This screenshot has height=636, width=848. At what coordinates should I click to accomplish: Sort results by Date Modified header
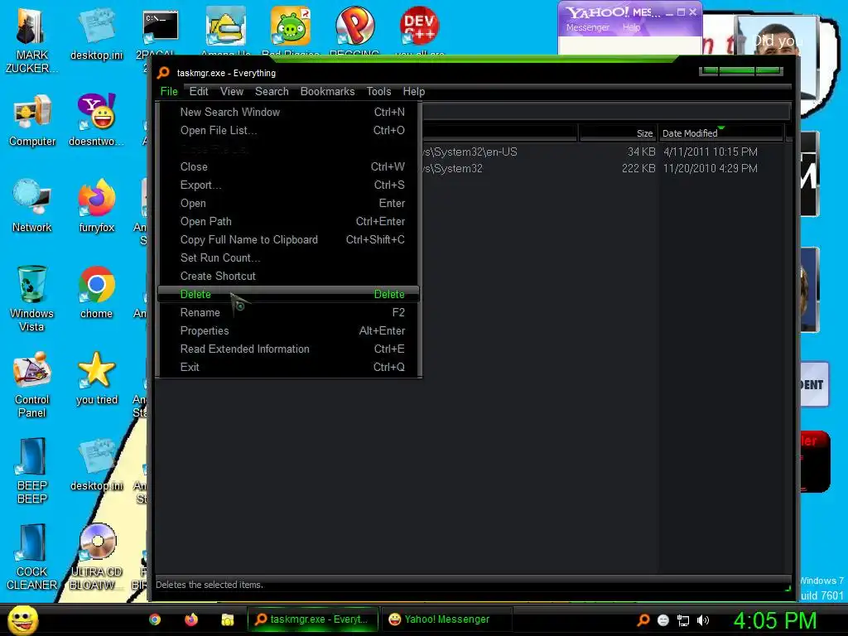pos(721,133)
